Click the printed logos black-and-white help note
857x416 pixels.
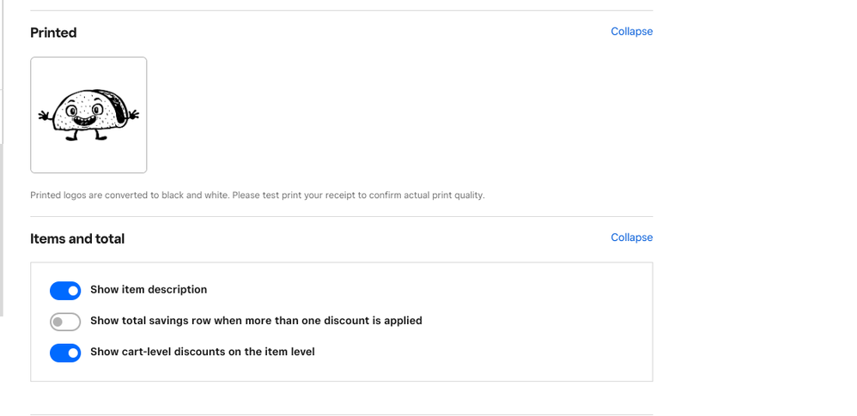point(258,195)
